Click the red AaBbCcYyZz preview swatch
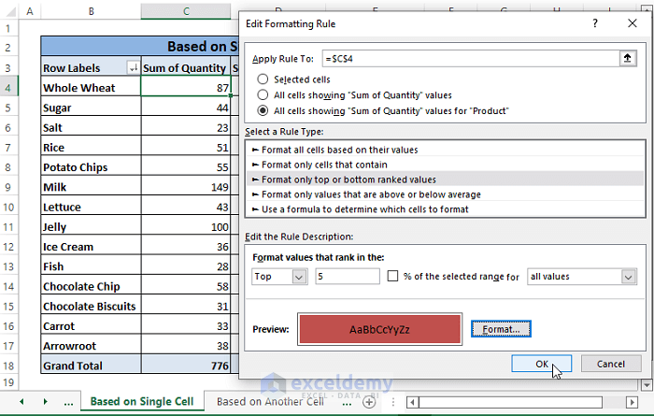Screen dimensions: 654x416 pyautogui.click(x=379, y=329)
